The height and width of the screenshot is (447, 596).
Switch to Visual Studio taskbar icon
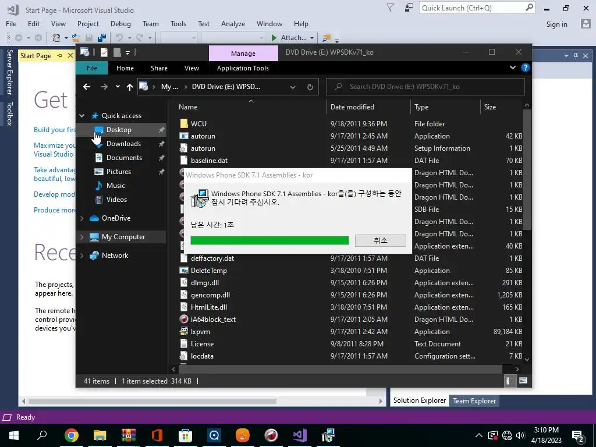tap(300, 435)
